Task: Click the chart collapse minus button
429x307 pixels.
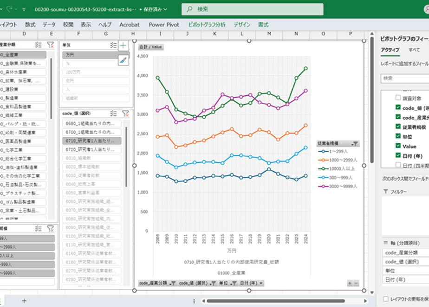Action: click(x=356, y=283)
